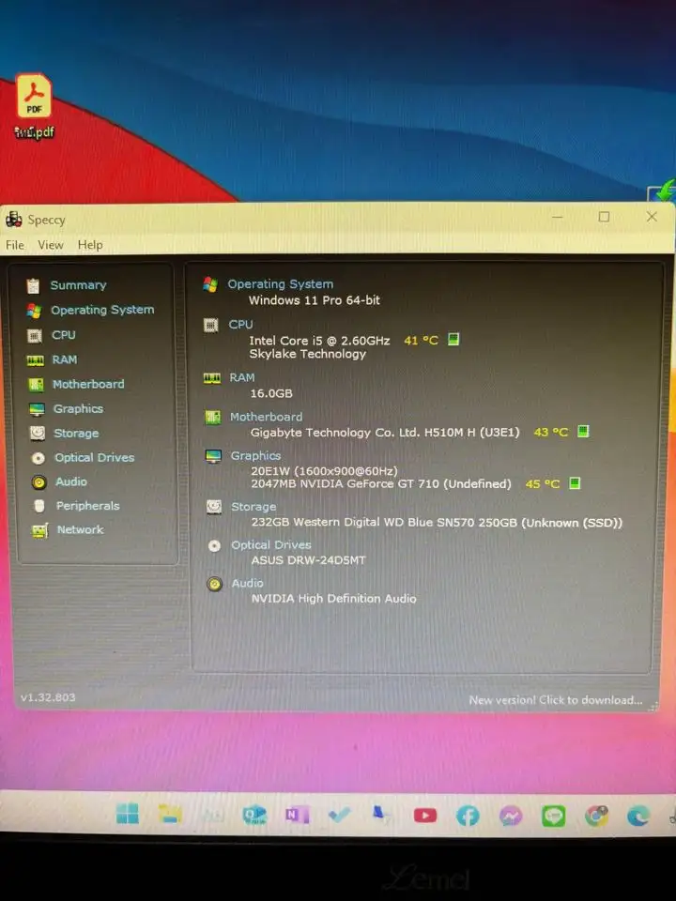Open the View menu
The width and height of the screenshot is (676, 901).
click(x=51, y=245)
